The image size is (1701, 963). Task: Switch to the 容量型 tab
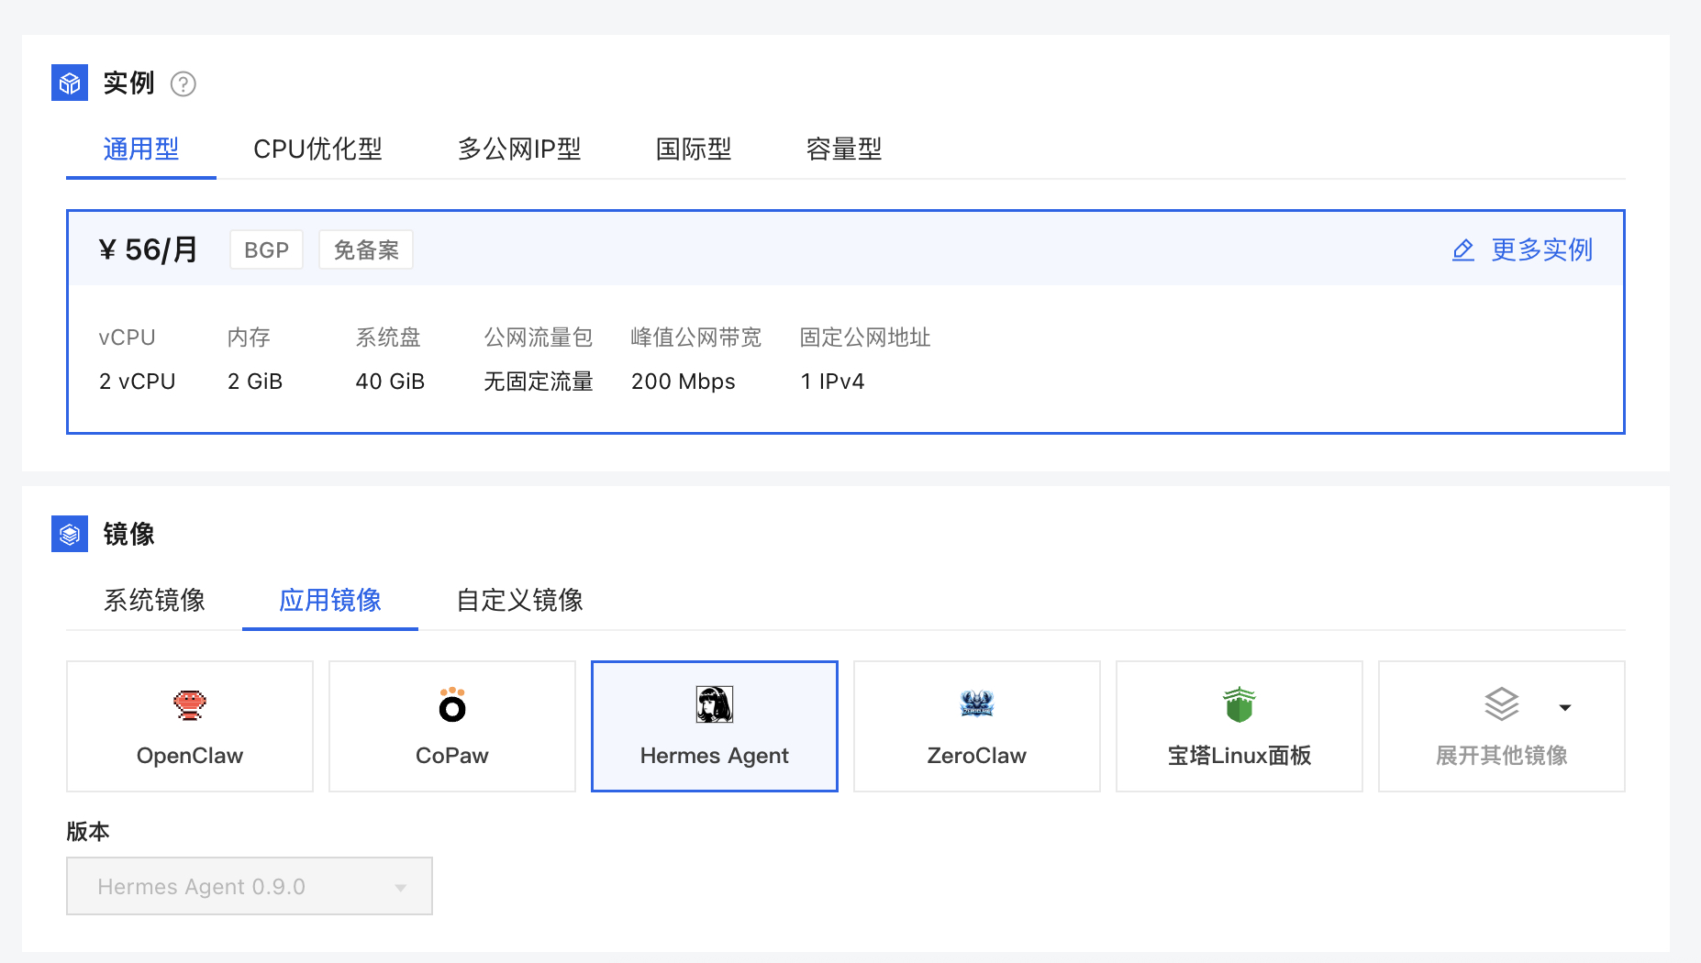pos(843,149)
